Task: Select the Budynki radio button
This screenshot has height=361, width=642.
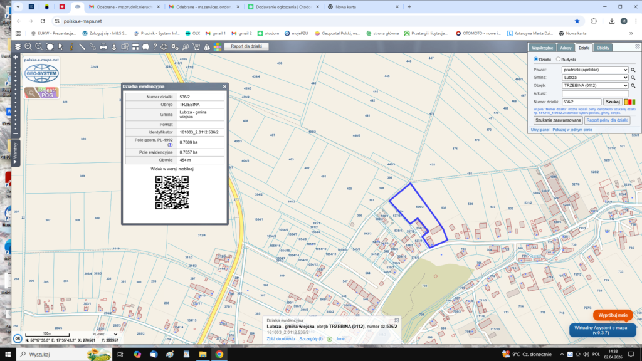Action: pos(557,59)
